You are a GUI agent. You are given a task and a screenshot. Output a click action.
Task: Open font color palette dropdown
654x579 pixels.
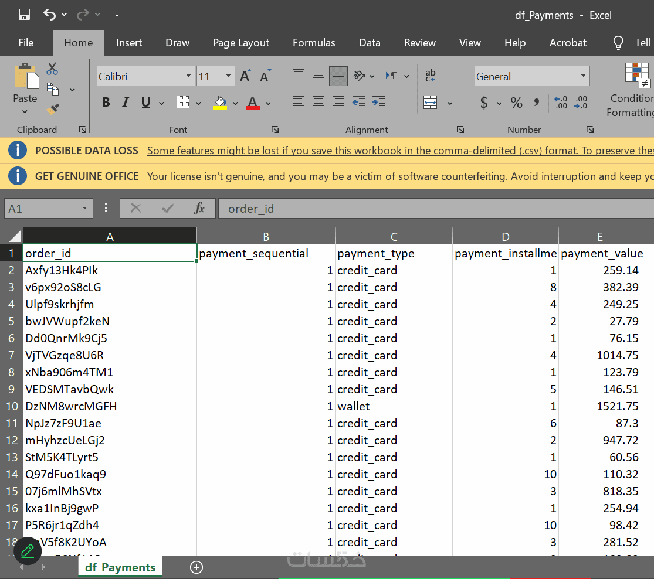click(x=268, y=103)
